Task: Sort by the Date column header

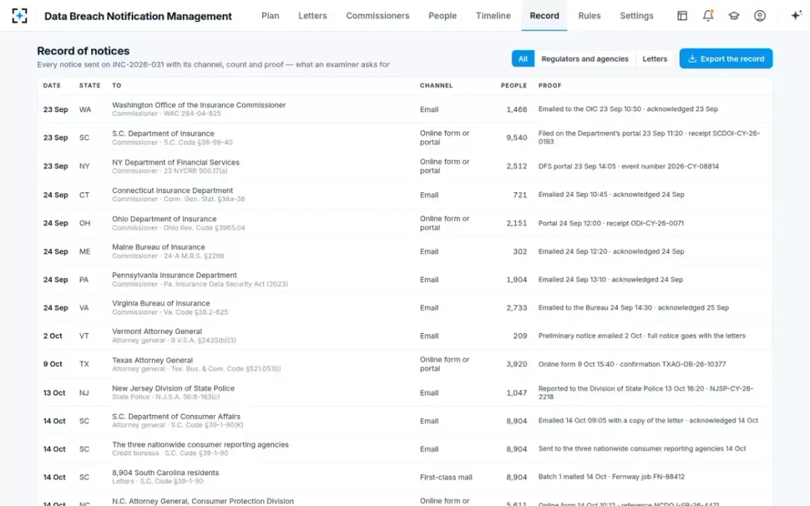Action: tap(52, 86)
